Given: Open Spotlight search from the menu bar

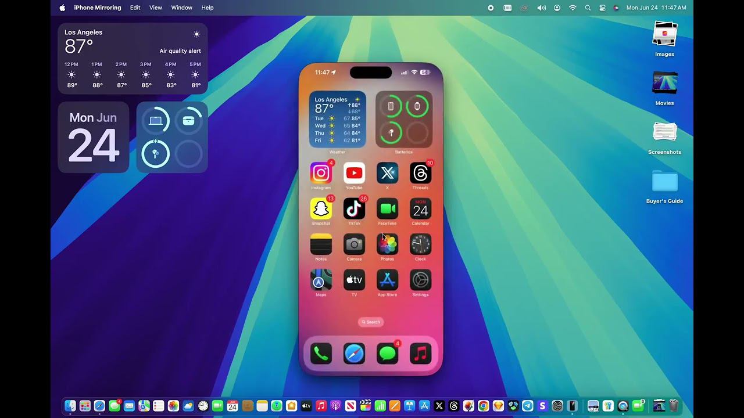Looking at the screenshot, I should (x=588, y=8).
